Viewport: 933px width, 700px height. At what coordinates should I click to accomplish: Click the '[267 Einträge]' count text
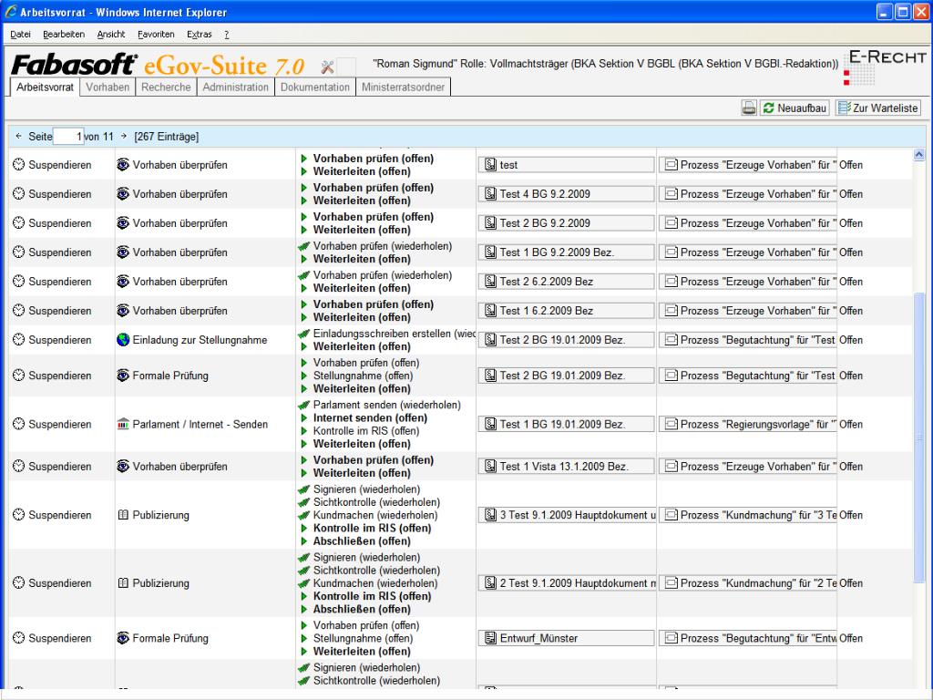(x=167, y=137)
